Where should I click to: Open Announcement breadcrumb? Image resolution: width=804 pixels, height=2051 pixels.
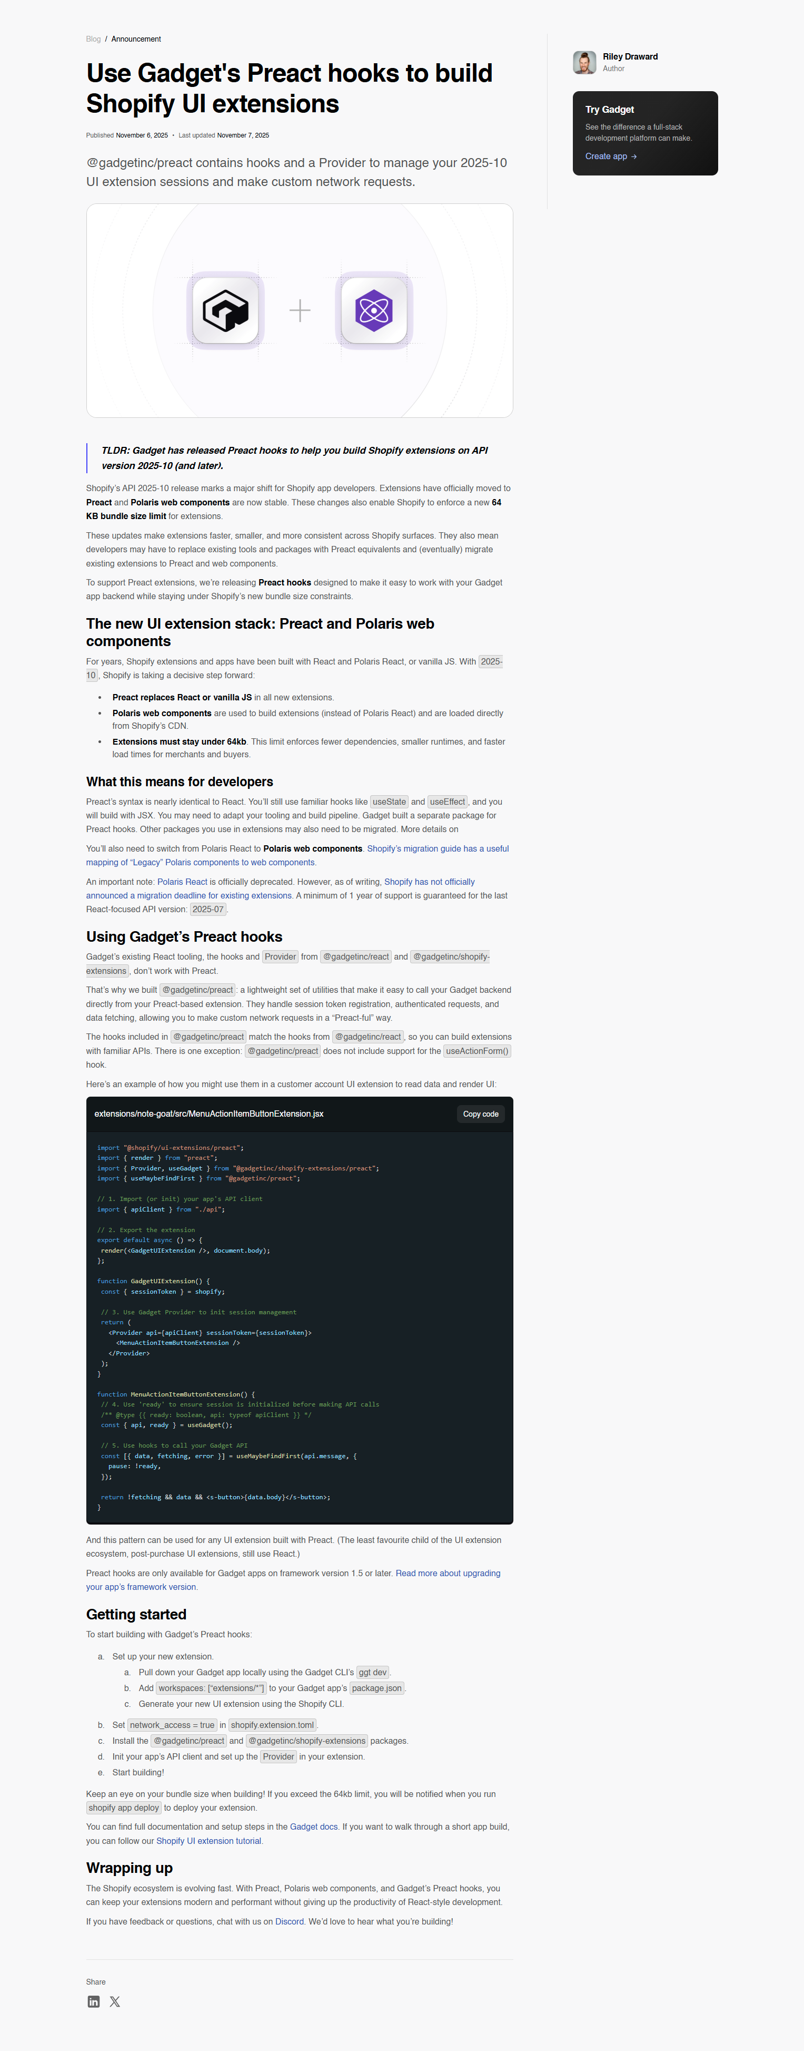136,39
